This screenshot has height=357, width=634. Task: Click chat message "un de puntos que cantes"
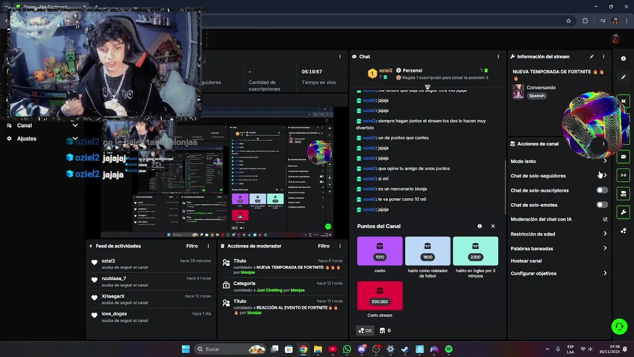[x=403, y=138]
